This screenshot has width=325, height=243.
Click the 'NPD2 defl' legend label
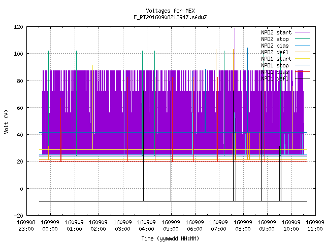(x=275, y=52)
